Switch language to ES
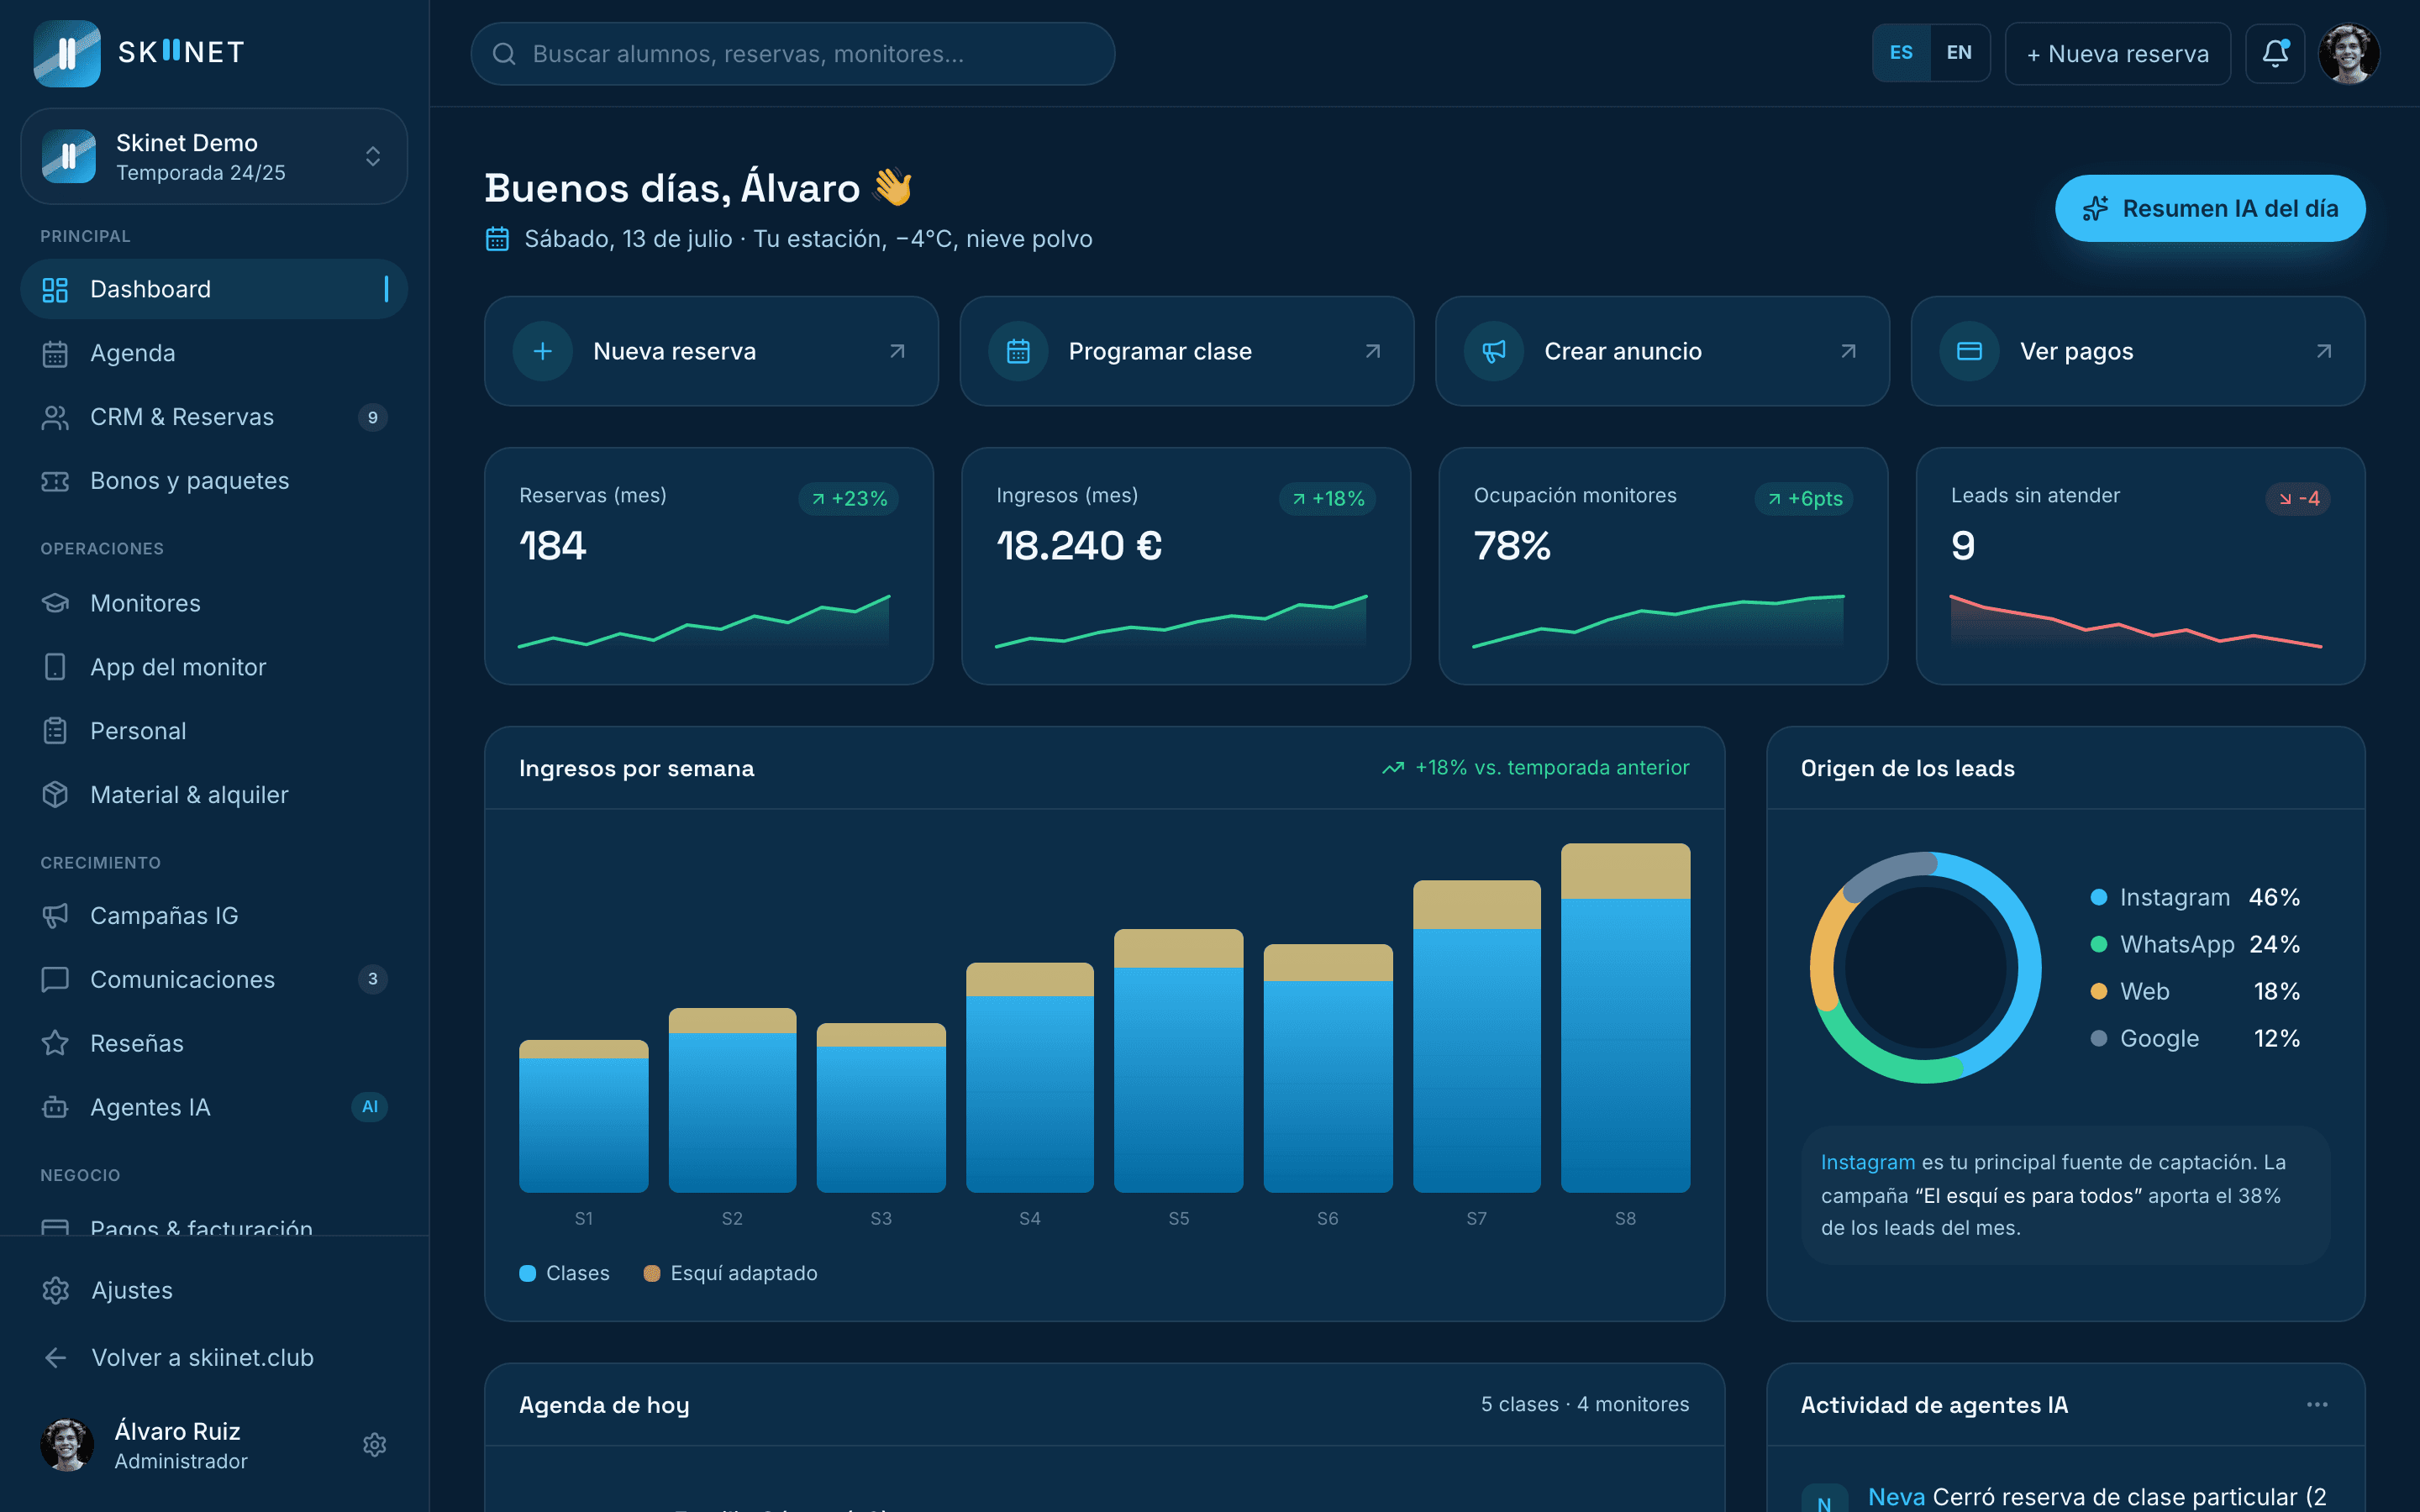Viewport: 2420px width, 1512px height. point(1901,53)
